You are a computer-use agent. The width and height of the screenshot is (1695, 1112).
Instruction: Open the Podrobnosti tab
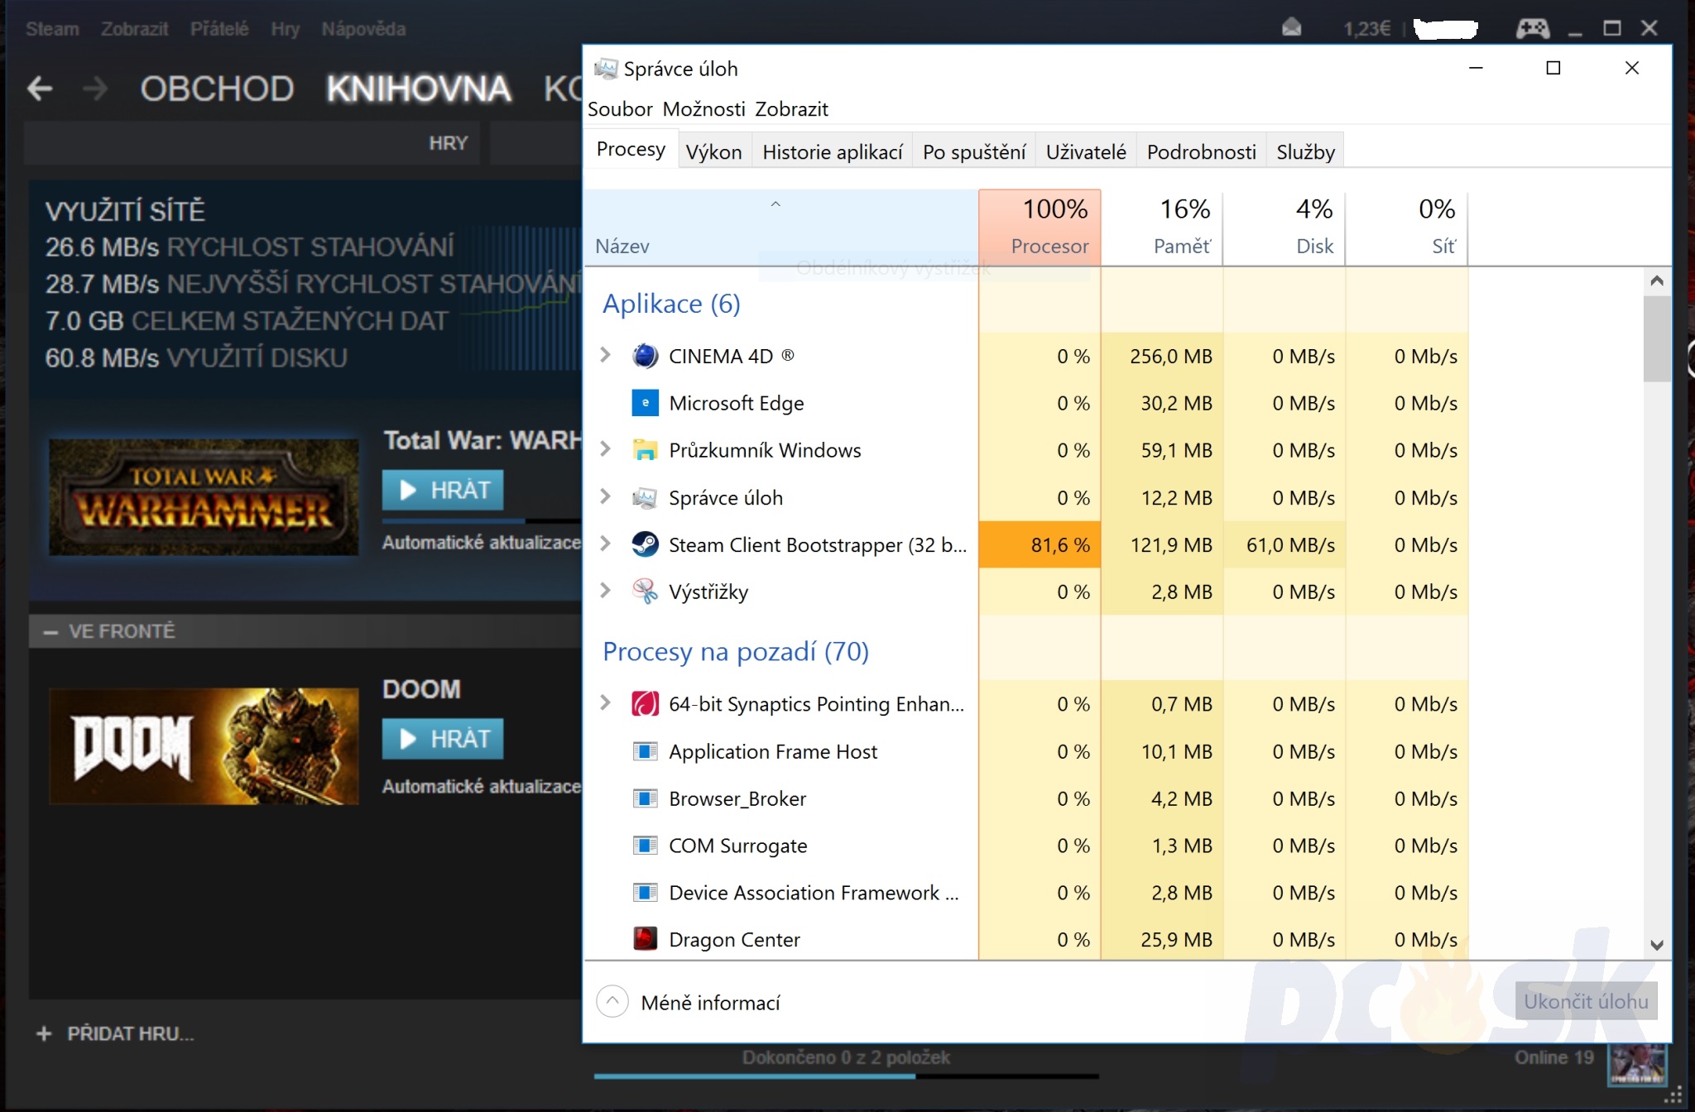click(1201, 151)
